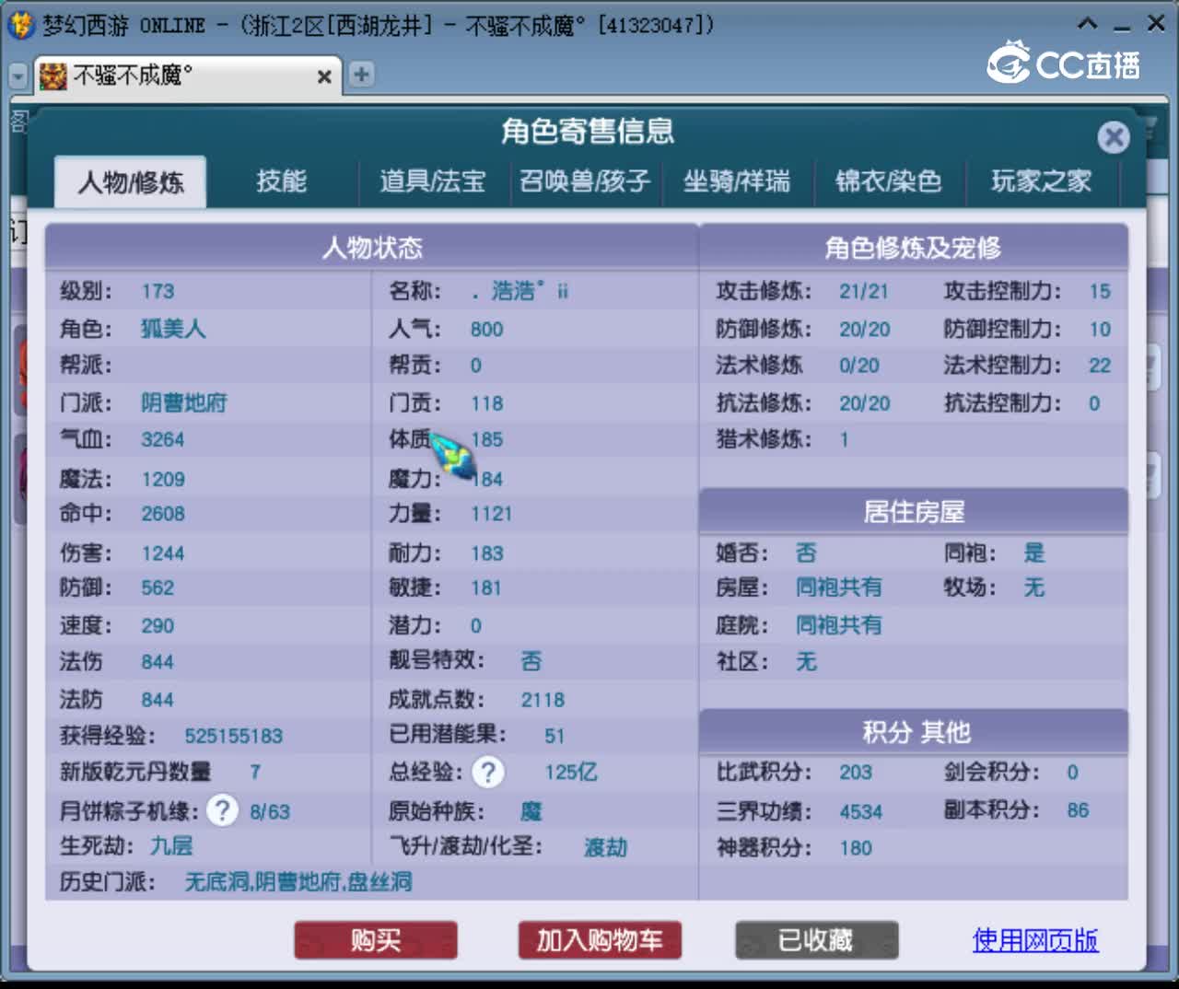
Task: Open the 坐骑/祥瑞 tab
Action: [x=737, y=180]
